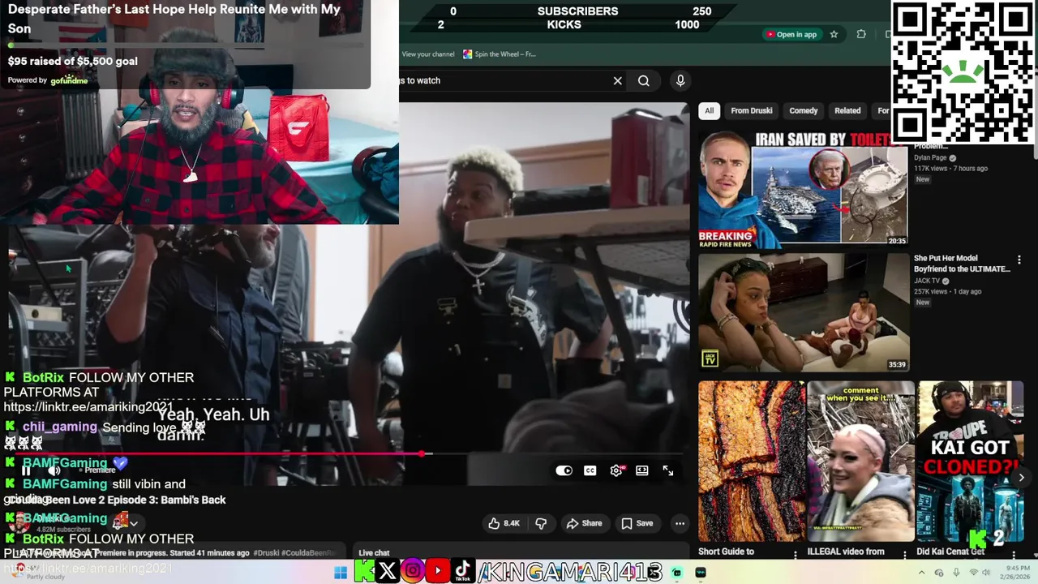
Task: Click the YouTube search input field
Action: click(503, 80)
